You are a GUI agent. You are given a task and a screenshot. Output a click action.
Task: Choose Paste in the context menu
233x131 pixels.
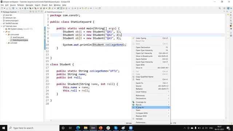[151, 79]
